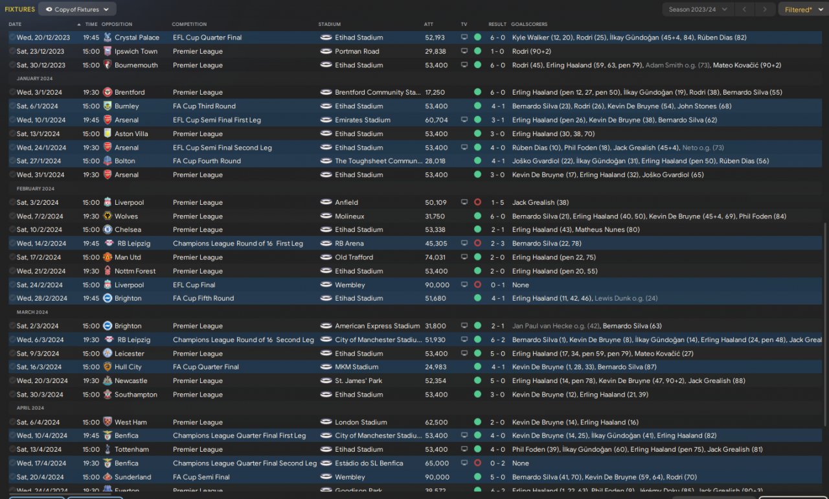Open the Sunderland opposition link
Screen dimensions: 829x499
pos(133,477)
